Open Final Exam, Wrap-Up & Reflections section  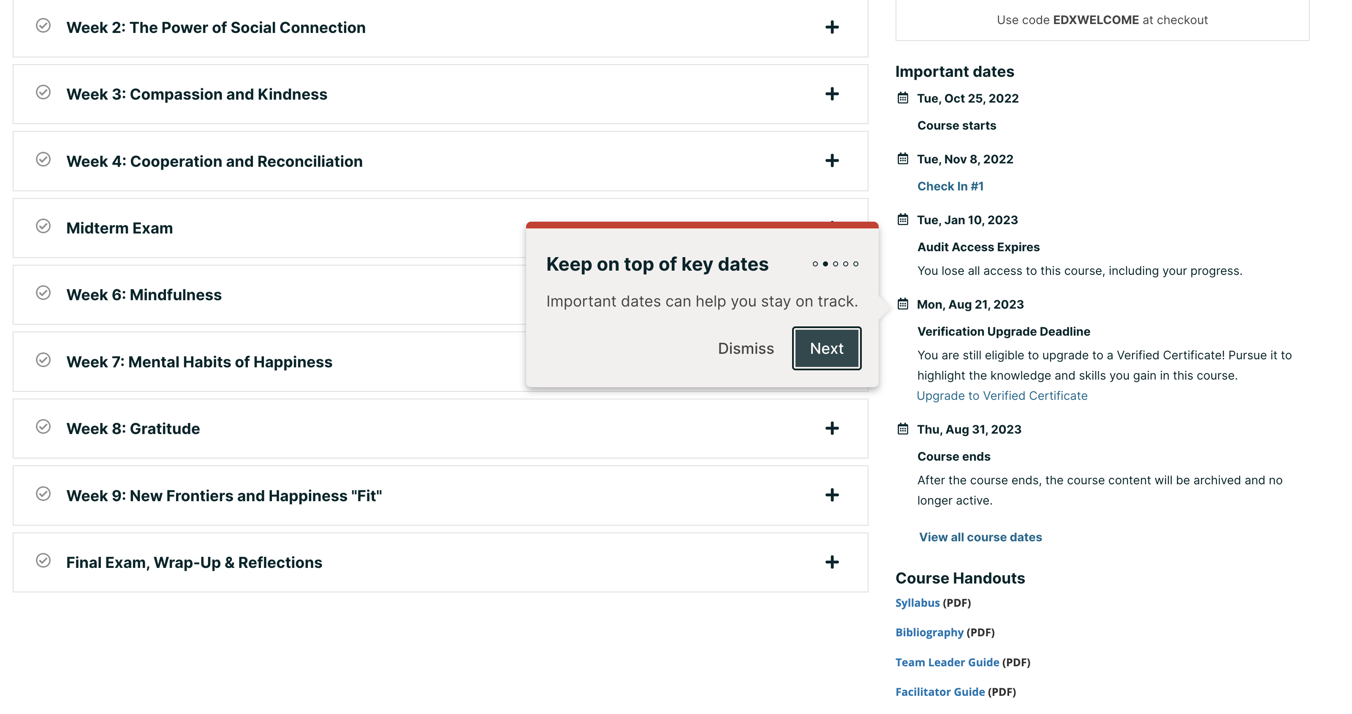pyautogui.click(x=194, y=562)
